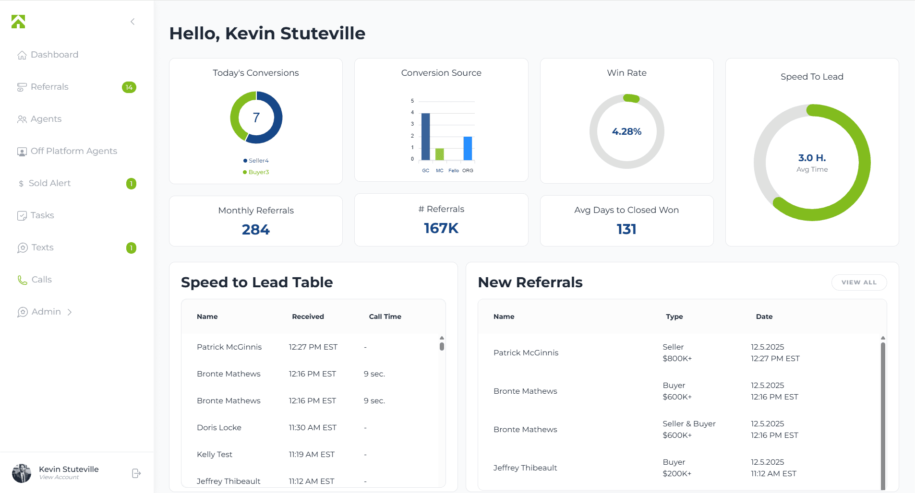Toggle the Buyer legend item in conversions chart
The height and width of the screenshot is (493, 915).
(256, 172)
